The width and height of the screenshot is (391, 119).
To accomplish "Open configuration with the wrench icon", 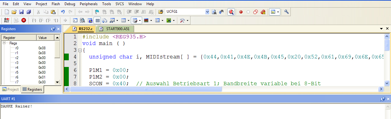I will [x=286, y=12].
